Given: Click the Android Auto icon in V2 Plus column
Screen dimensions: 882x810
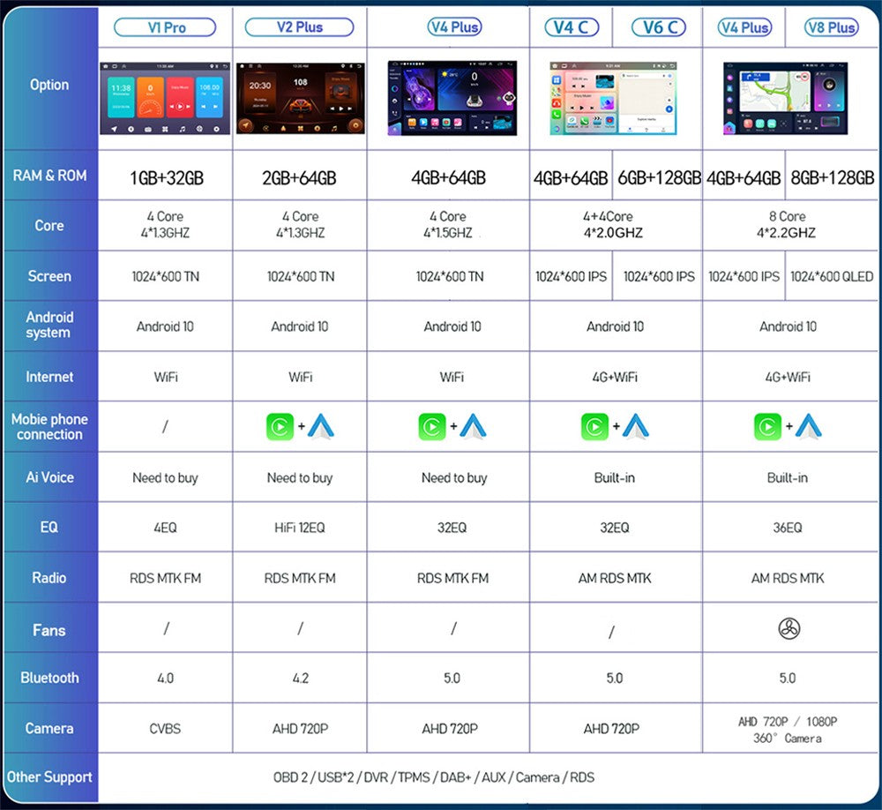Looking at the screenshot, I should pos(321,426).
